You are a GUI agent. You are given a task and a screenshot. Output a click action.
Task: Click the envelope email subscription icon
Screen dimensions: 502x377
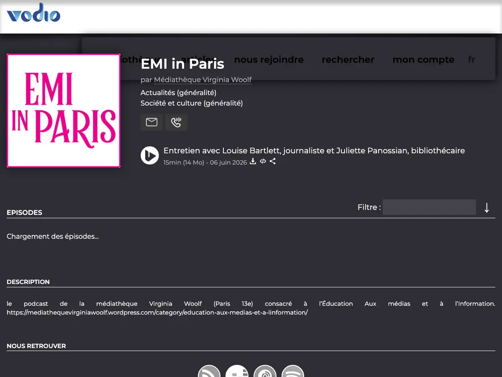click(151, 122)
